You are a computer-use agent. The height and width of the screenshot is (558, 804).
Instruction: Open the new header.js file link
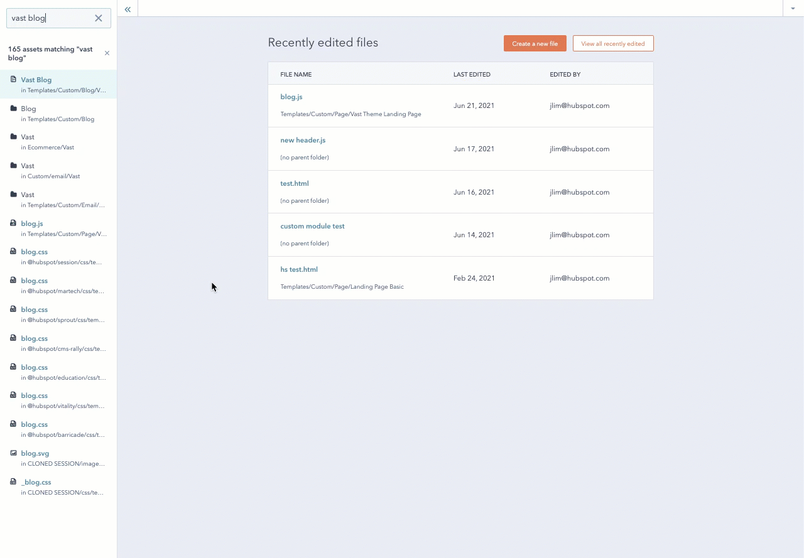303,140
